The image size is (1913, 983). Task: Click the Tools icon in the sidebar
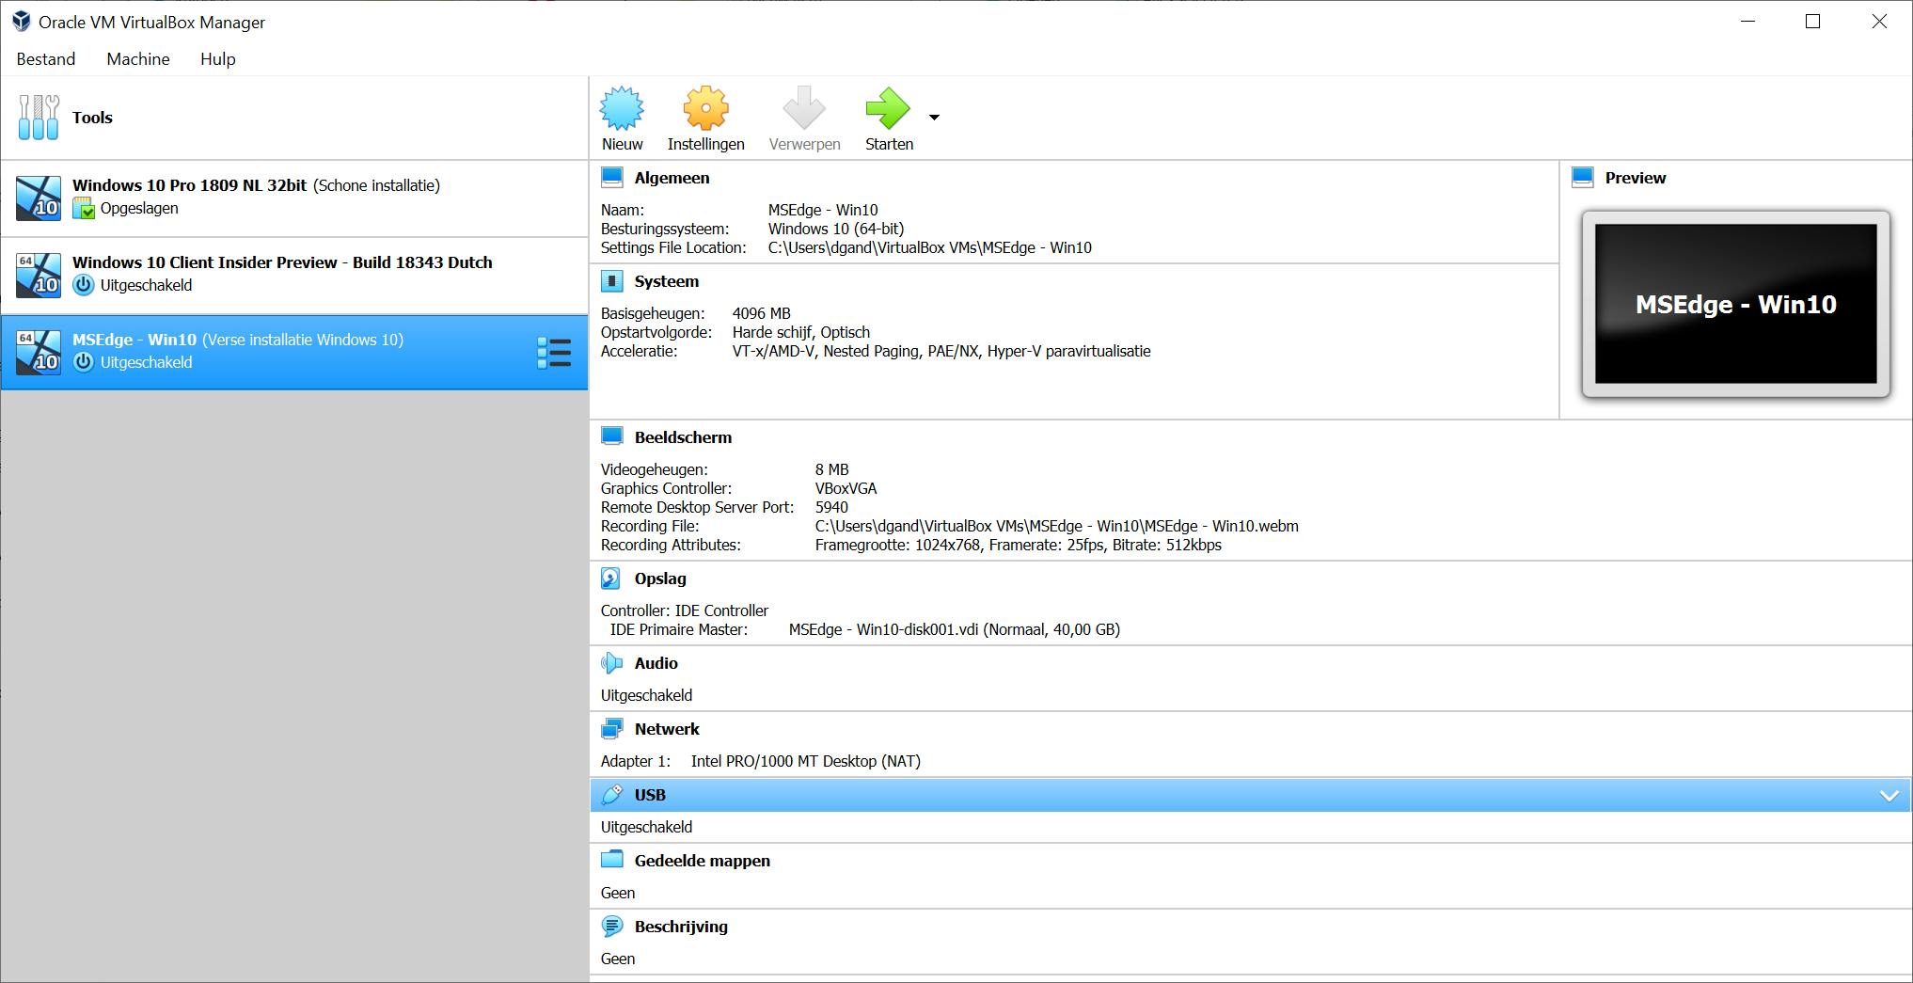point(38,117)
